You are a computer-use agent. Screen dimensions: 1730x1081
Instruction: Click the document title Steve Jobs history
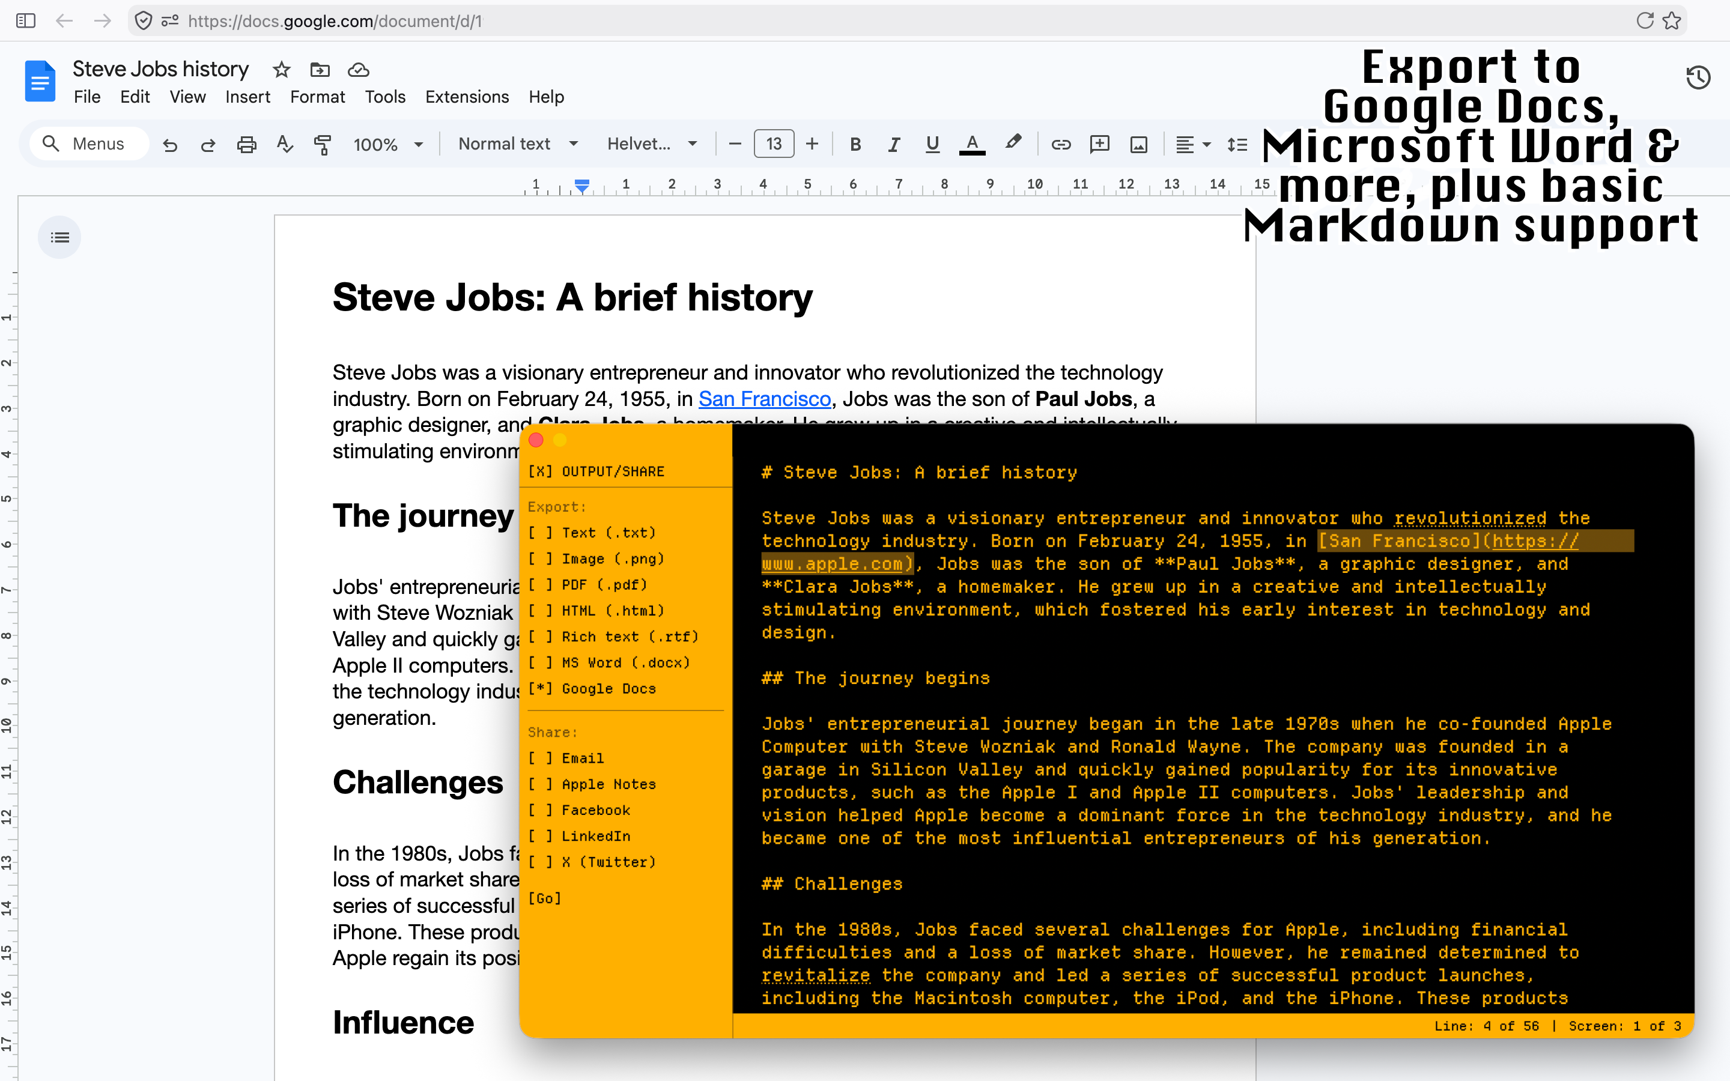click(161, 69)
